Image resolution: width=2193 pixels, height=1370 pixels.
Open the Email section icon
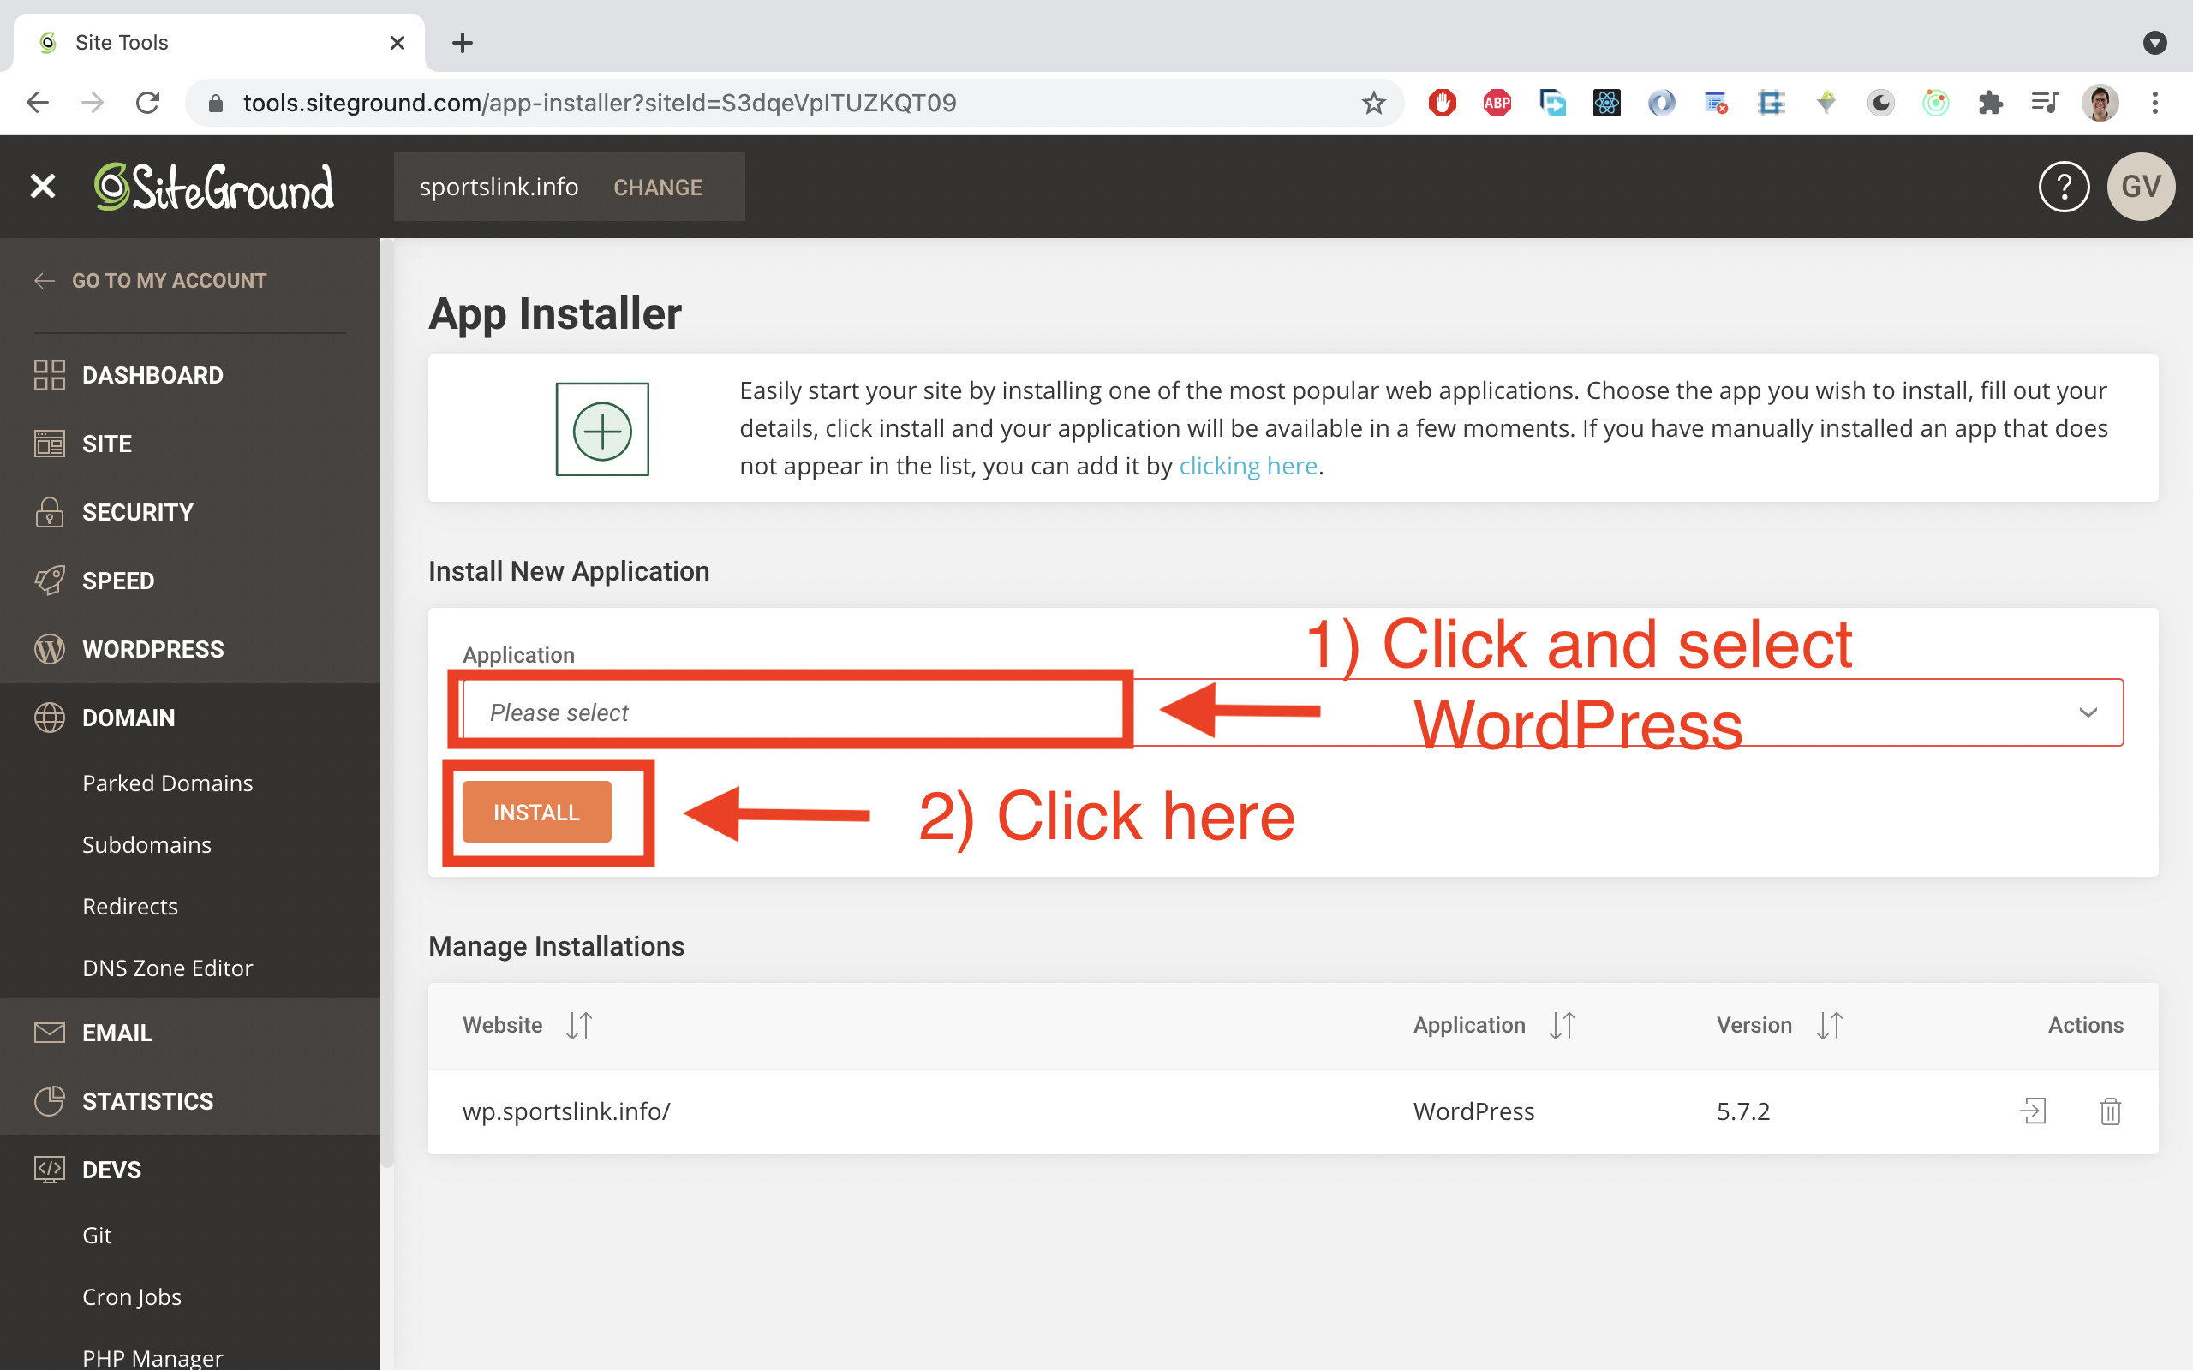pyautogui.click(x=49, y=1032)
